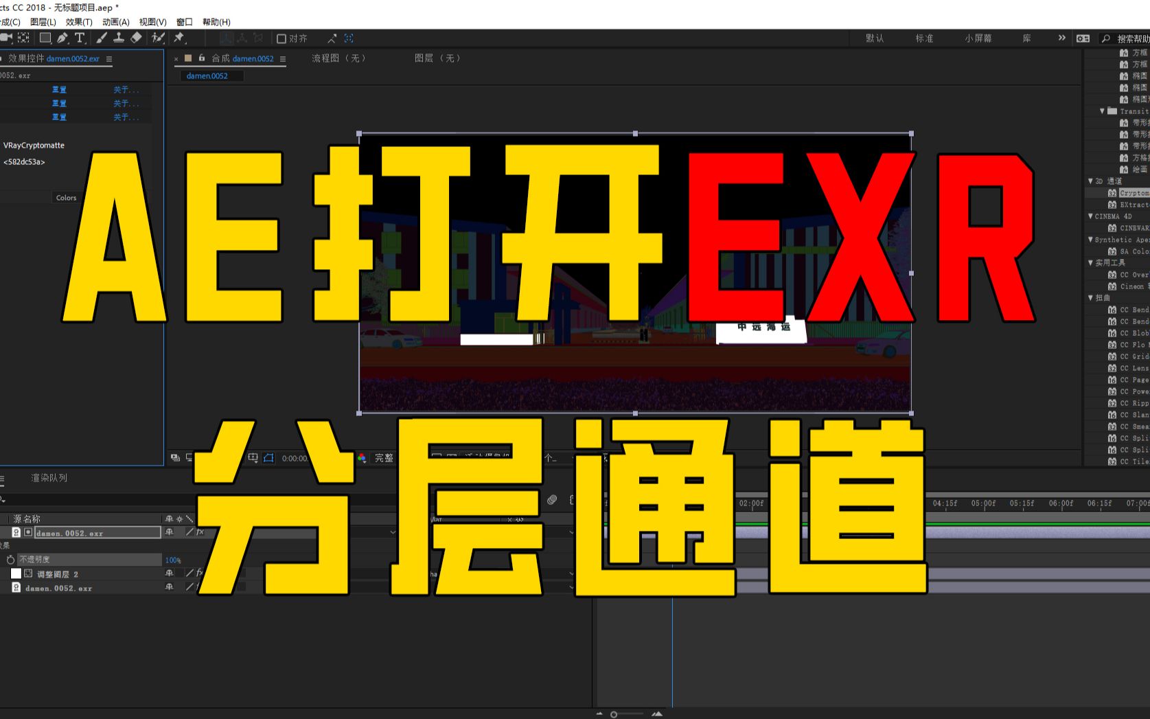Select the Pan Behind anchor point tool

(x=23, y=38)
